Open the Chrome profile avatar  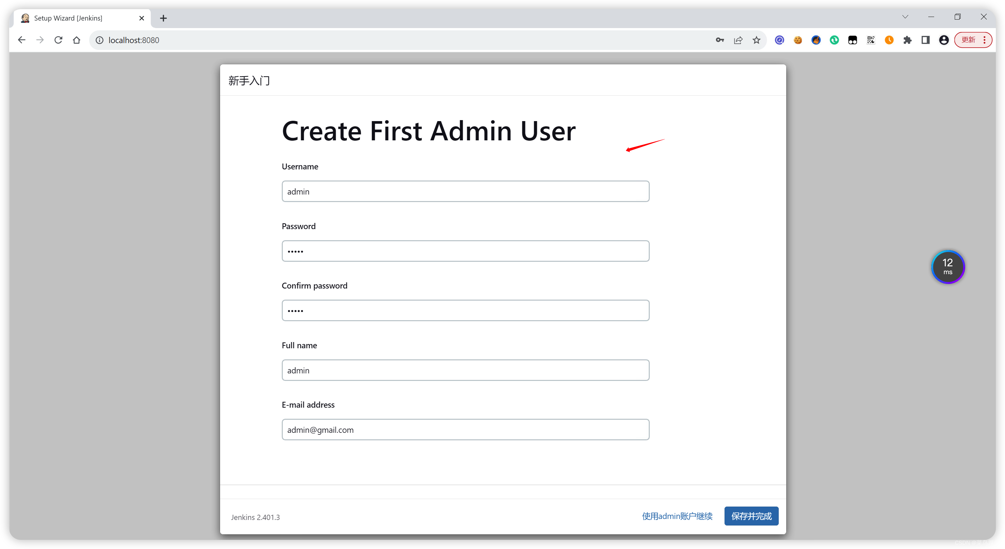click(944, 40)
